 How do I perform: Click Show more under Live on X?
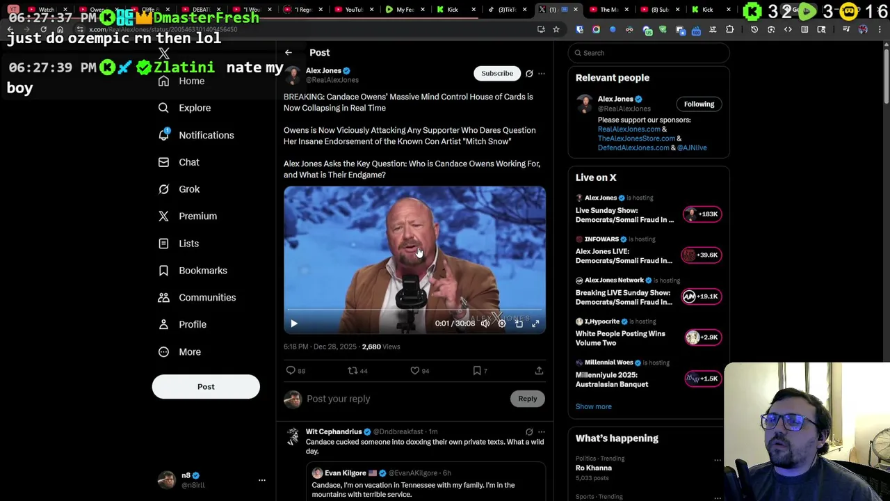click(593, 406)
